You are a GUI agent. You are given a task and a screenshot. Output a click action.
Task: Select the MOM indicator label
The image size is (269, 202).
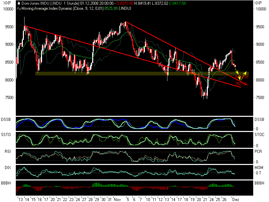259,168
